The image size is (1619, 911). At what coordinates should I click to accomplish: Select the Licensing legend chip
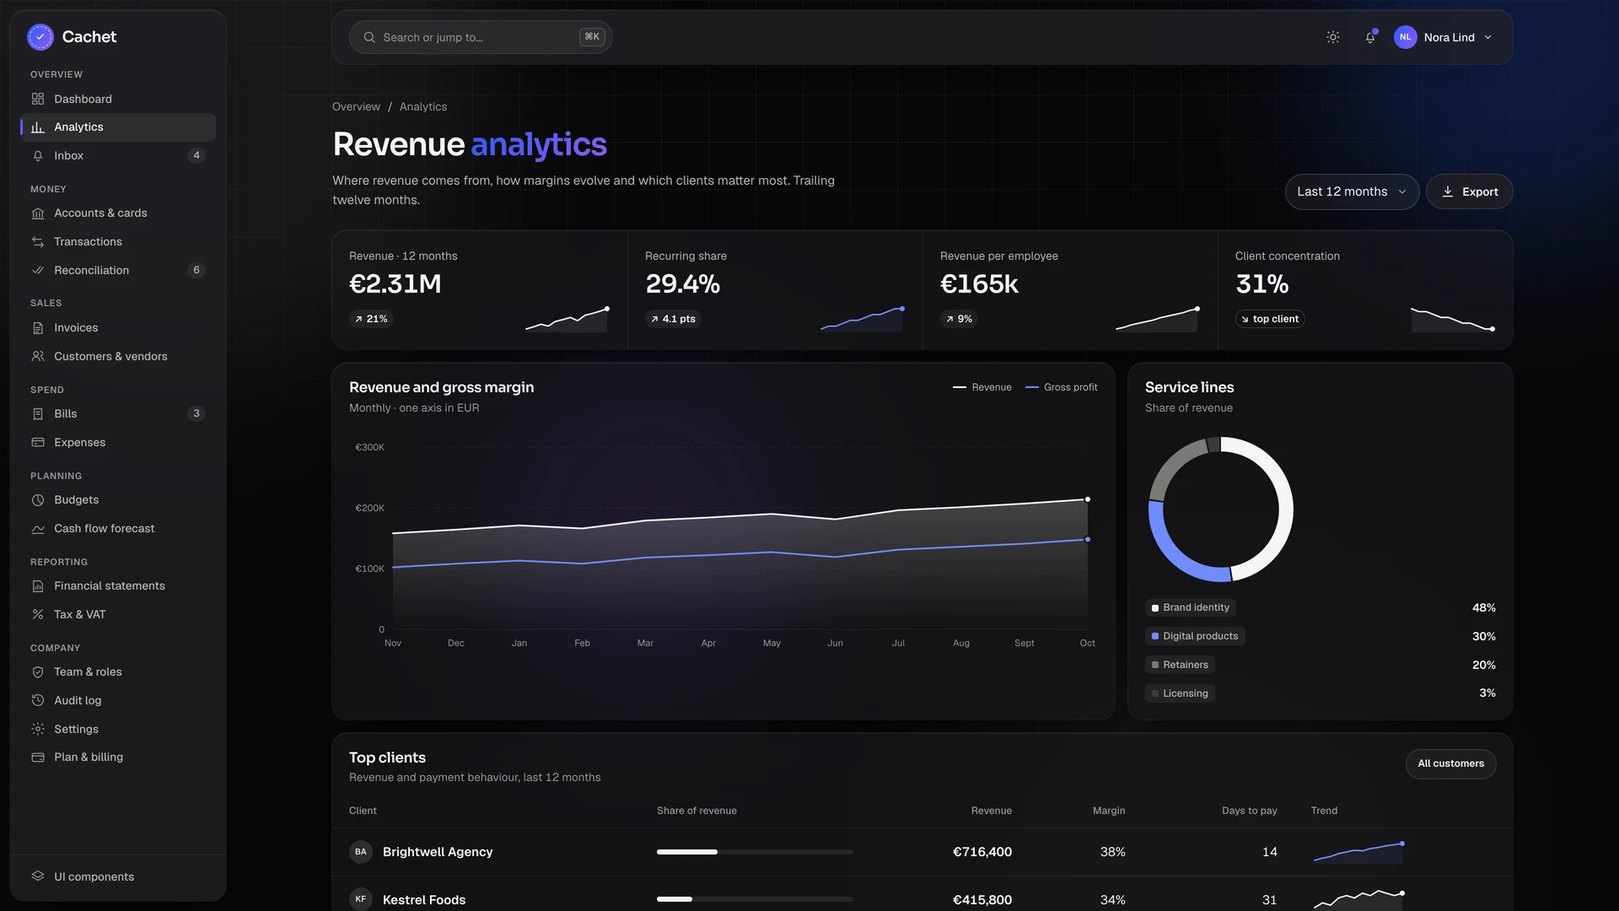tap(1180, 693)
